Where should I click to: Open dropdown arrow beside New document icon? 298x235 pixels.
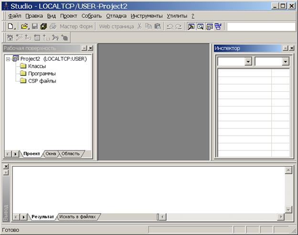point(15,29)
